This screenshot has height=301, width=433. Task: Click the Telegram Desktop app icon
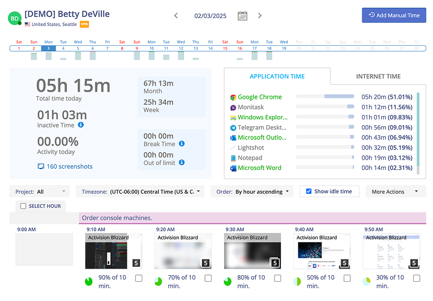[233, 128]
